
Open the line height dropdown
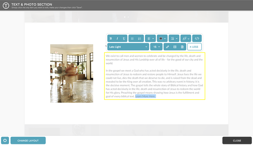tap(174, 39)
